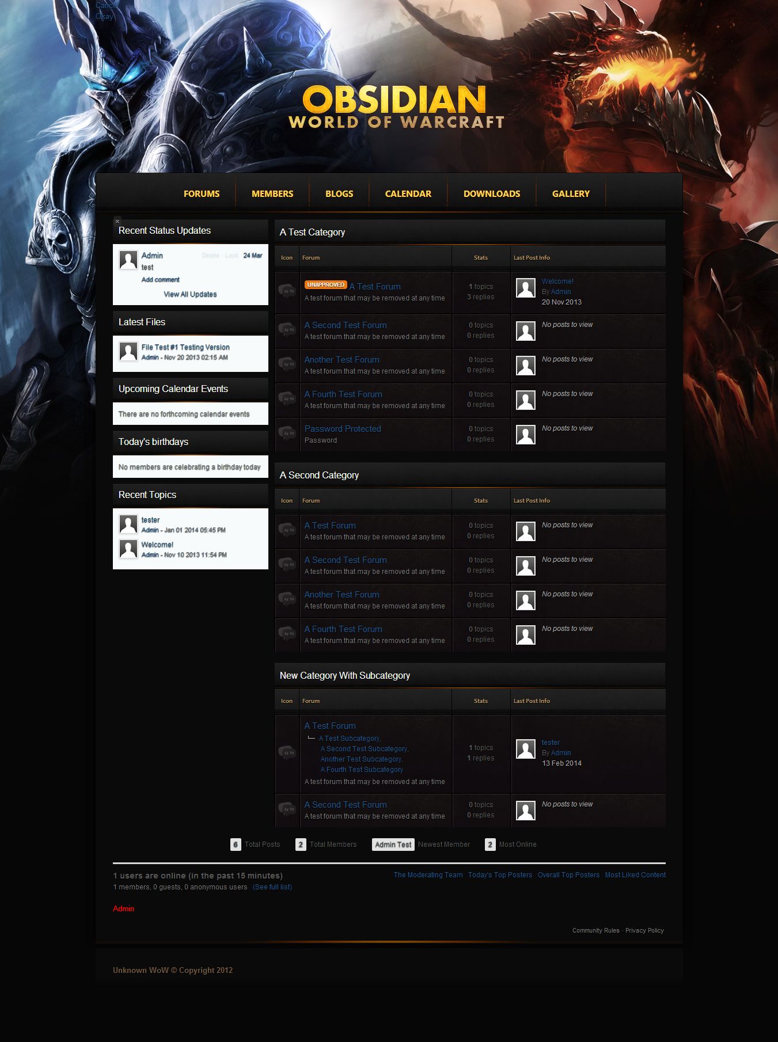The image size is (778, 1042).
Task: View The Moderating Team
Action: tap(428, 875)
